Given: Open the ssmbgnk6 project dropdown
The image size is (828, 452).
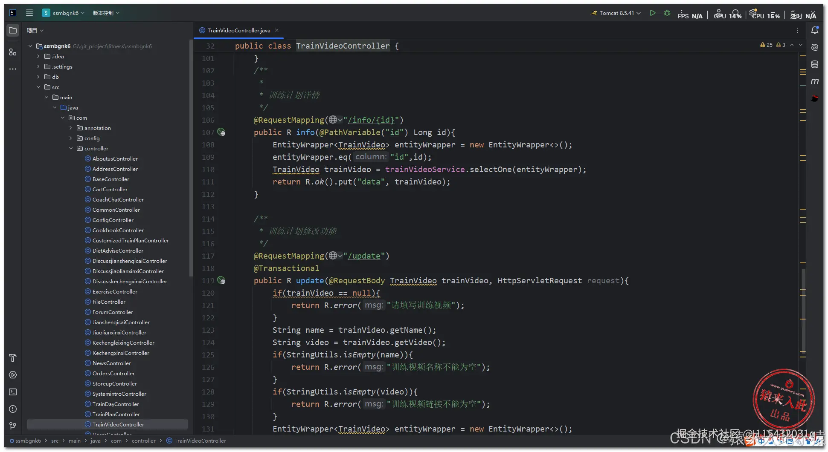Looking at the screenshot, I should [63, 13].
